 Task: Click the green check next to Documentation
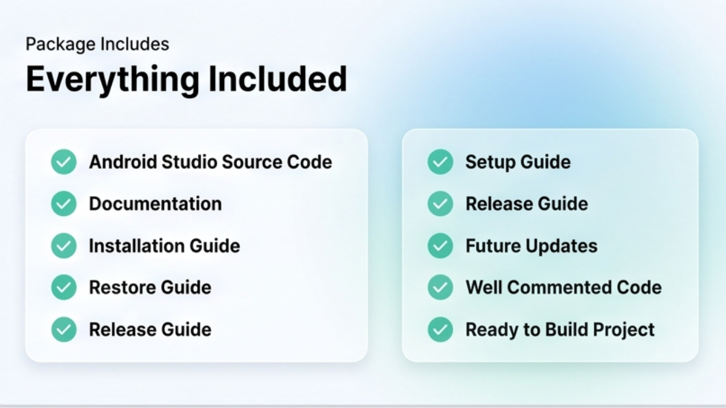point(64,204)
